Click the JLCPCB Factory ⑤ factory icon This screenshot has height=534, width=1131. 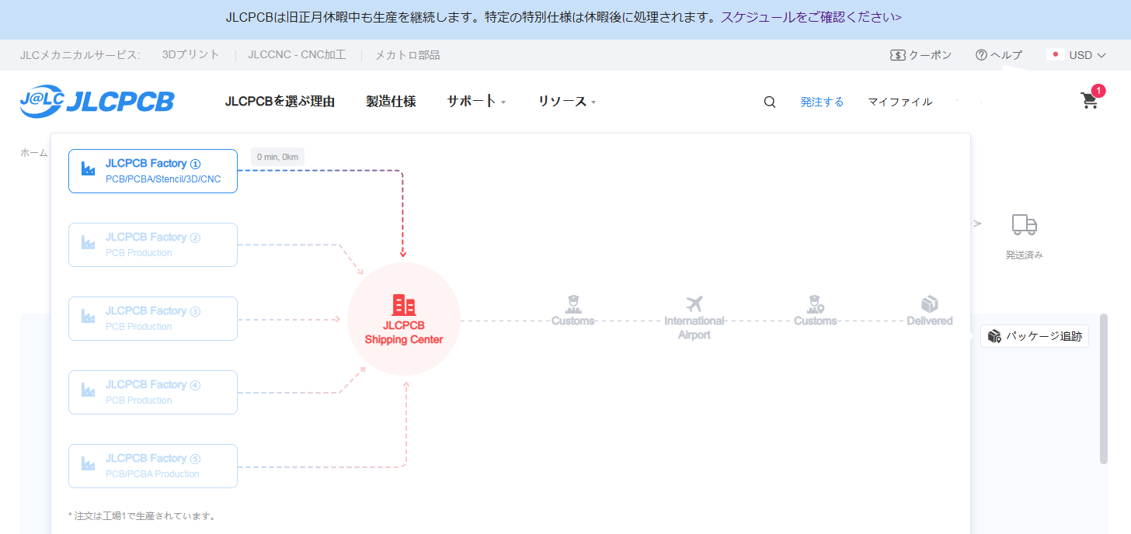tap(88, 463)
